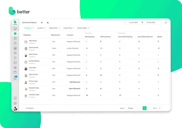Expand the Location filter dropdown
Image resolution: width=182 pixels, height=128 pixels.
coord(41,28)
